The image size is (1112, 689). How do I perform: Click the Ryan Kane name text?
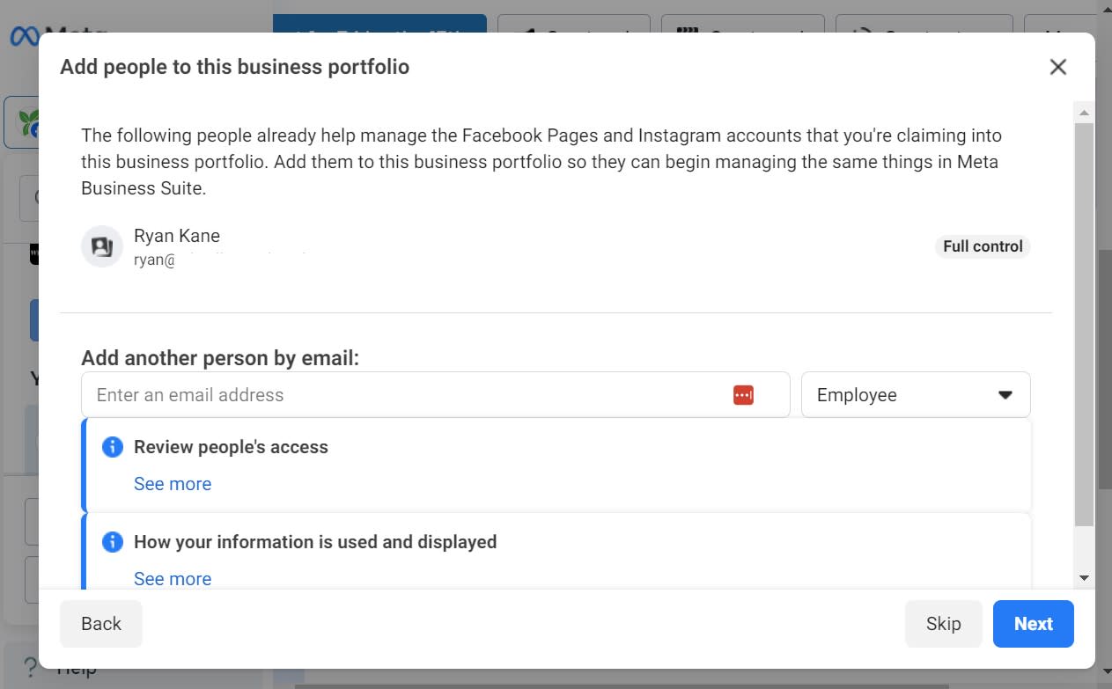click(177, 236)
